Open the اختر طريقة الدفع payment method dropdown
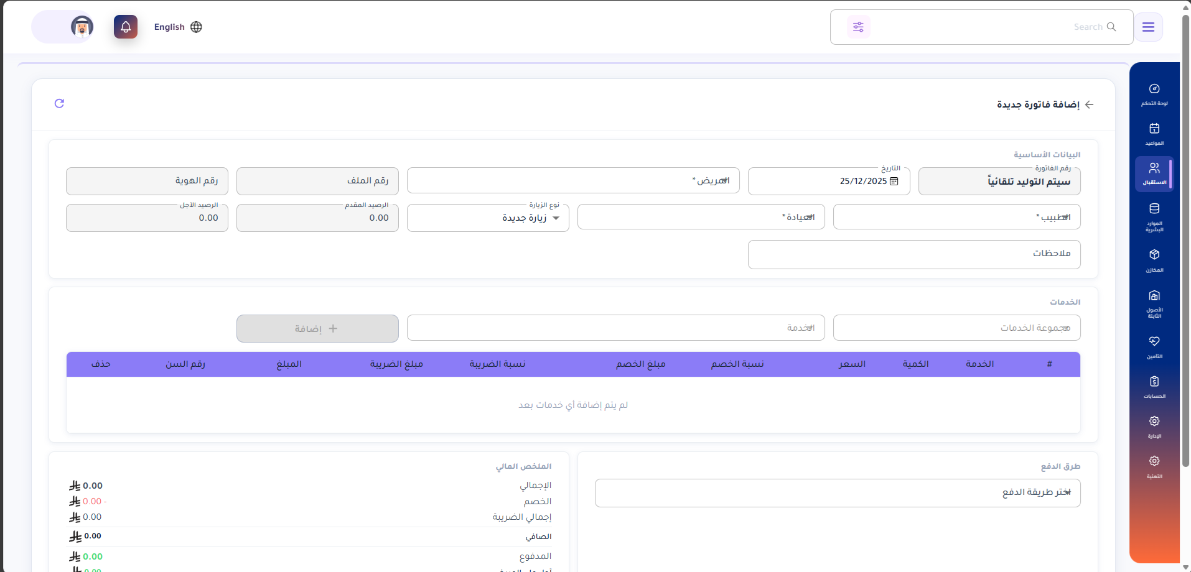The height and width of the screenshot is (572, 1191). point(837,492)
